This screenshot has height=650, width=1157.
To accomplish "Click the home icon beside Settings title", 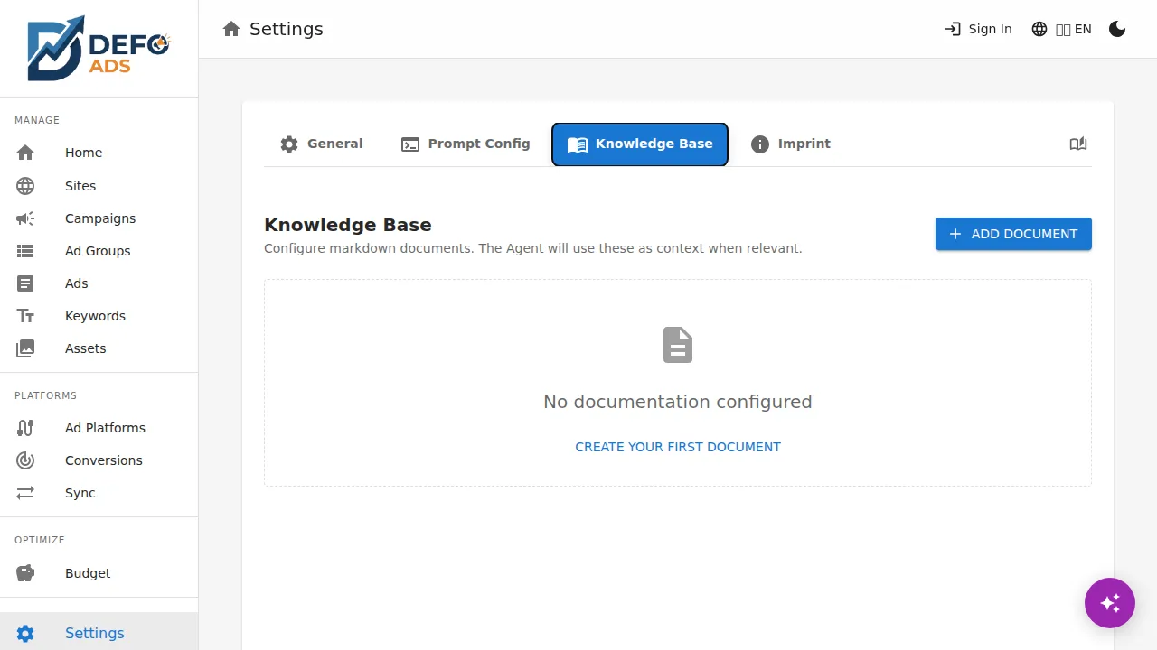I will [x=231, y=29].
